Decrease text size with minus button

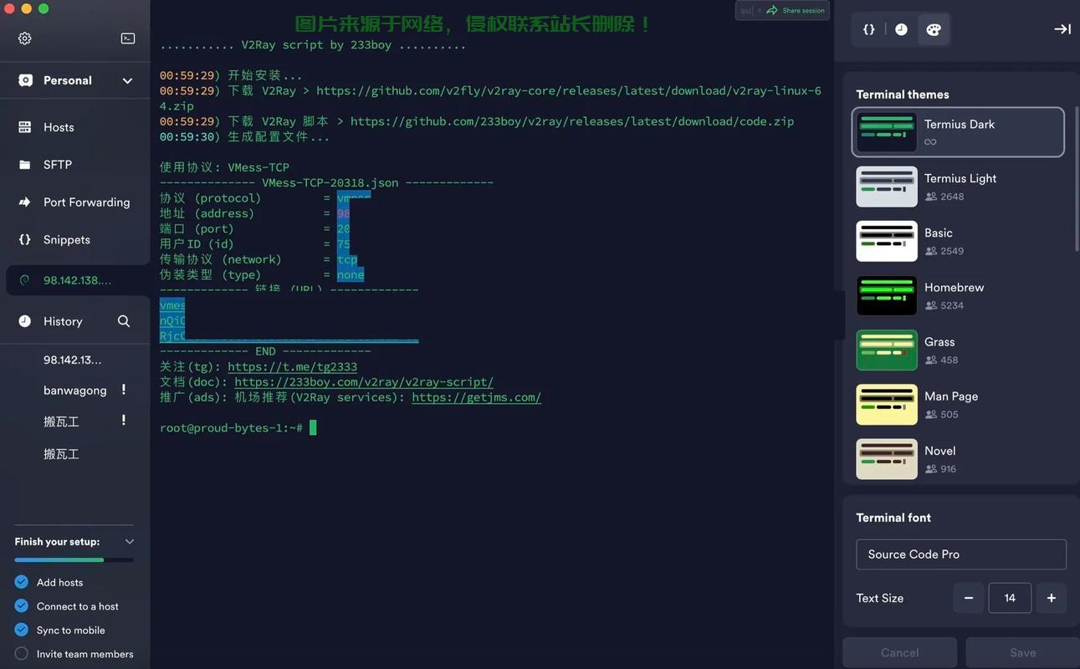click(969, 598)
